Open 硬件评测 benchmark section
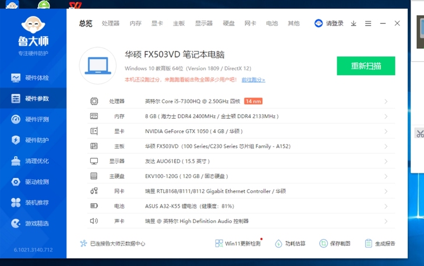This screenshot has height=266, width=424. [33, 119]
